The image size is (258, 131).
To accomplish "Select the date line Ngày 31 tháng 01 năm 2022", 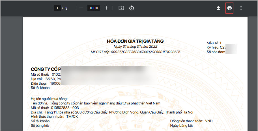I will (136, 47).
